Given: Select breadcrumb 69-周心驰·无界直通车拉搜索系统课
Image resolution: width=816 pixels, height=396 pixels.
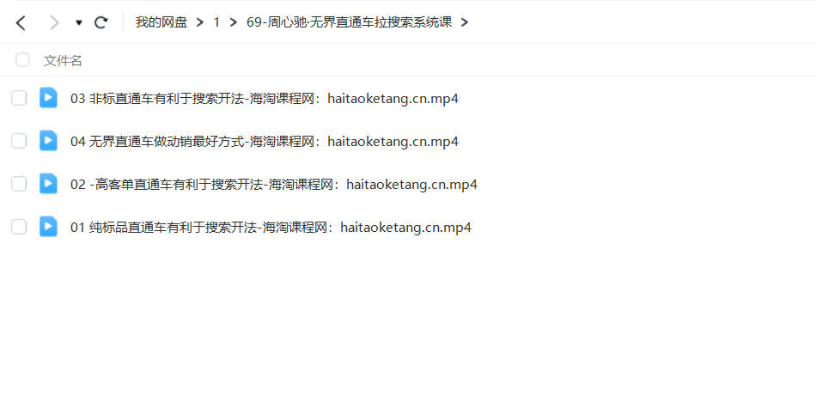Looking at the screenshot, I should [x=350, y=22].
